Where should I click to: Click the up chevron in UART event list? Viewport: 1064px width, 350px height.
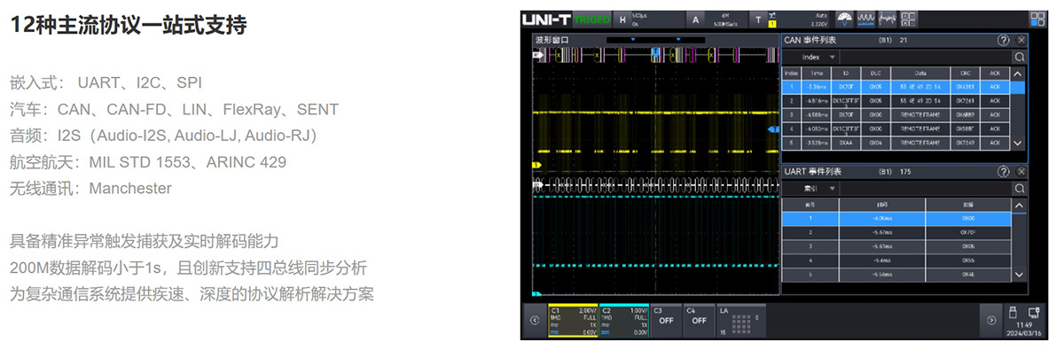1018,205
